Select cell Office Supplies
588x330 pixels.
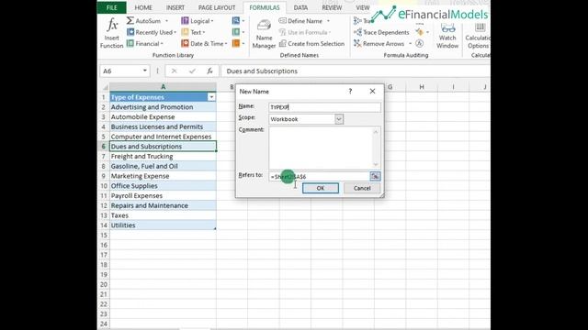pos(163,185)
